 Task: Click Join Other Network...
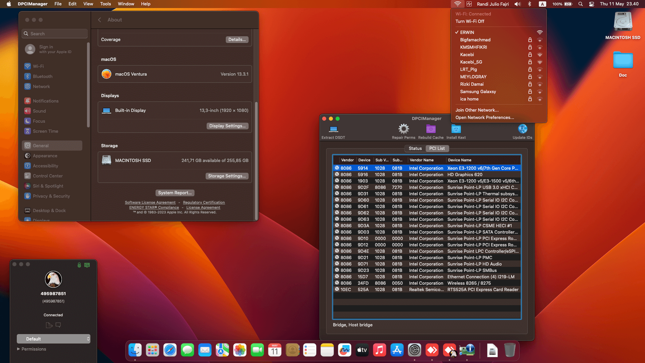[477, 110]
